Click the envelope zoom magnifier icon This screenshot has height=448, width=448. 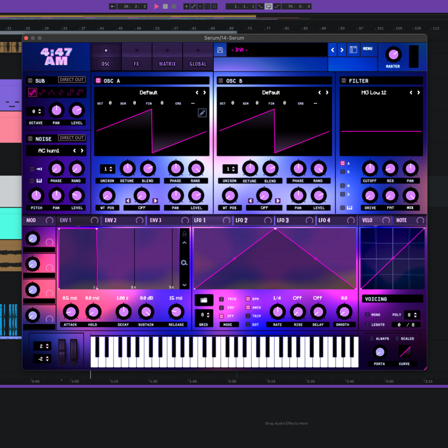[x=184, y=263]
